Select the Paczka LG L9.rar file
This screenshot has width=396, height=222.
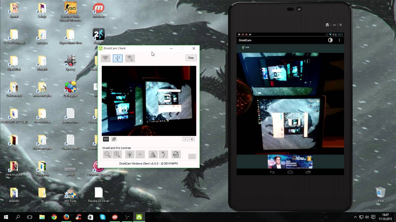click(x=99, y=195)
